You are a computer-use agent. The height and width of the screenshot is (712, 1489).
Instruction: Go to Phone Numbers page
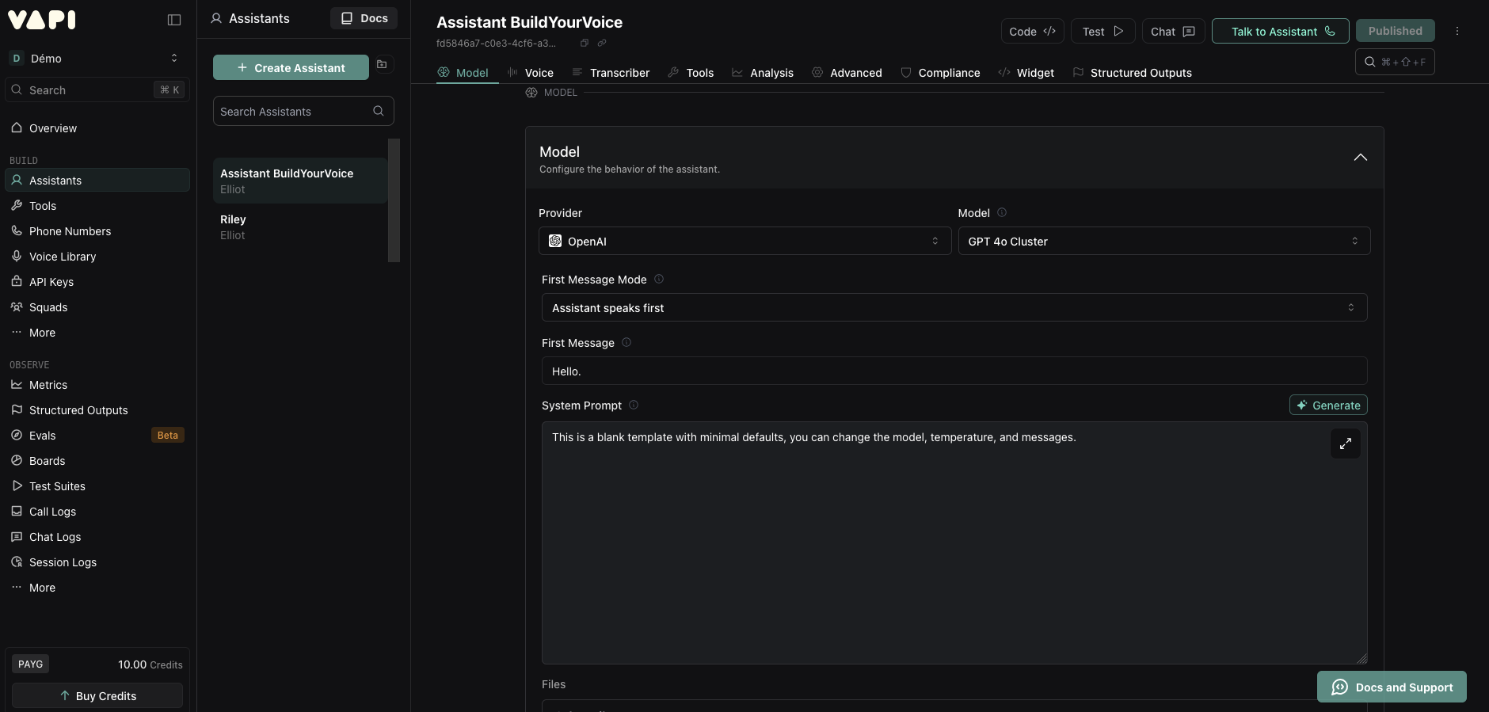[97, 231]
